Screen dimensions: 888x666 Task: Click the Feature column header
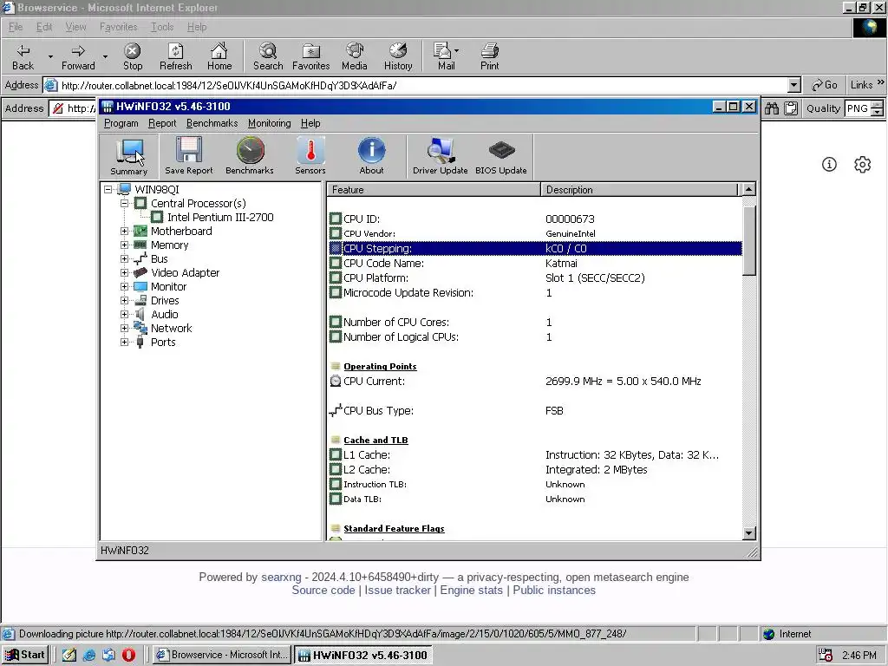point(434,190)
